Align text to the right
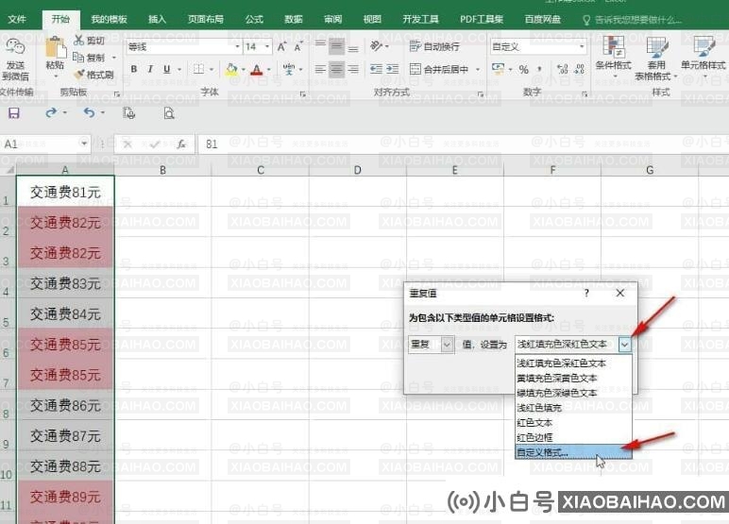 pyautogui.click(x=353, y=69)
